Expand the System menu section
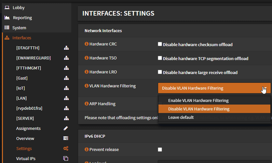The image size is (272, 163). (19, 28)
